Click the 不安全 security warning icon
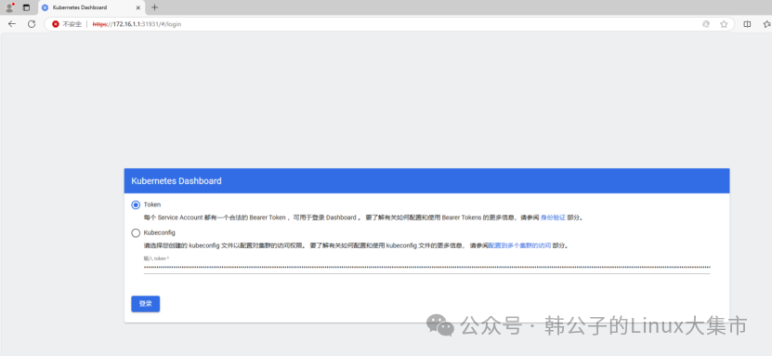 [x=56, y=23]
